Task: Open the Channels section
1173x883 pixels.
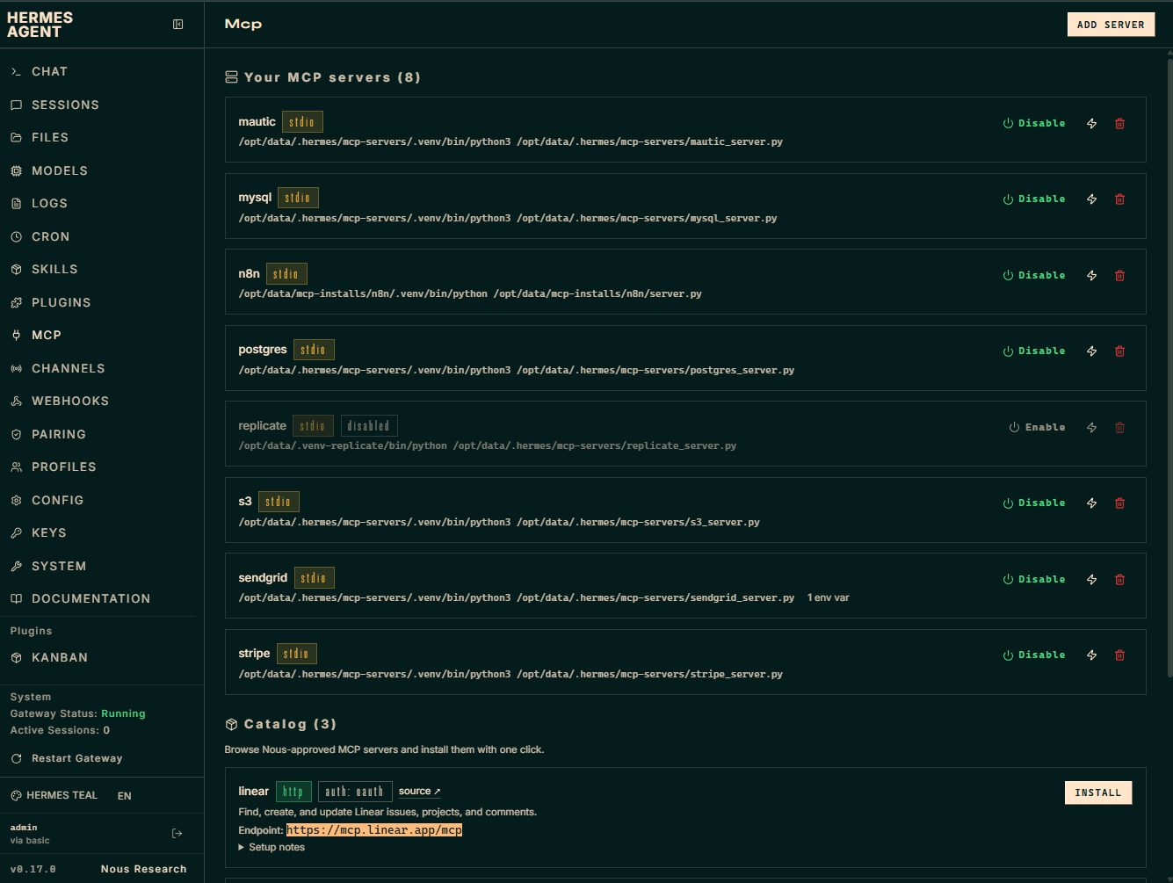Action: click(102, 368)
